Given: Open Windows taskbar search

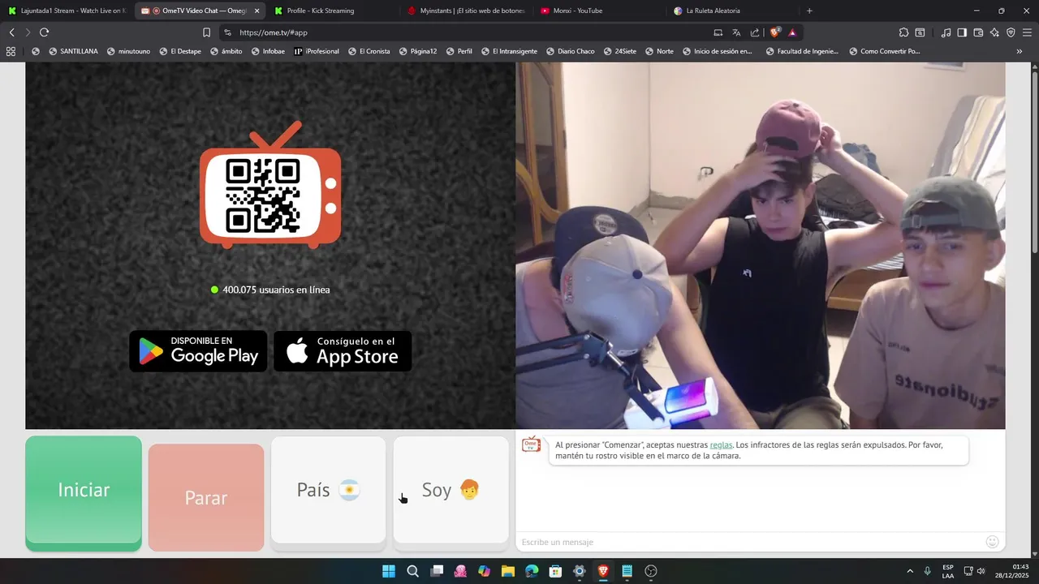Looking at the screenshot, I should pyautogui.click(x=412, y=571).
